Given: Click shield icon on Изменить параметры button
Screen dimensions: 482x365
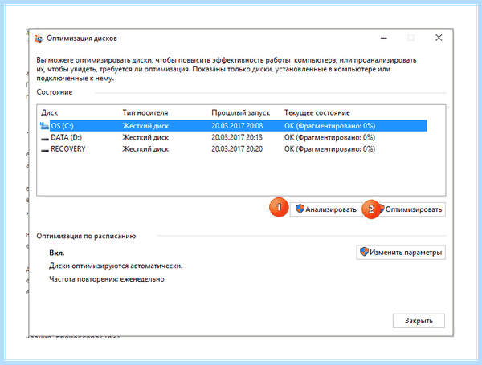Looking at the screenshot, I should point(364,252).
